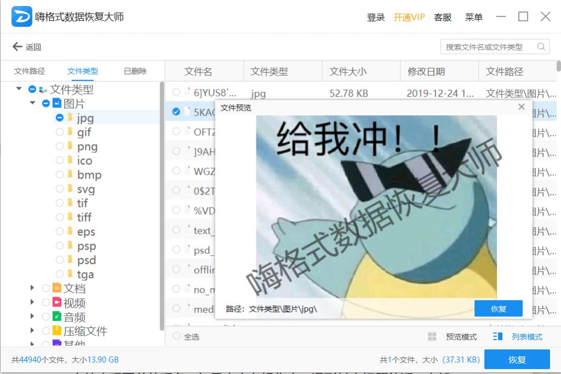Close the 文件预览 dialog

click(522, 107)
